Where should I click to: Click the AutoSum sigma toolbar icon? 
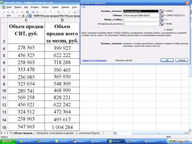pos(63,11)
